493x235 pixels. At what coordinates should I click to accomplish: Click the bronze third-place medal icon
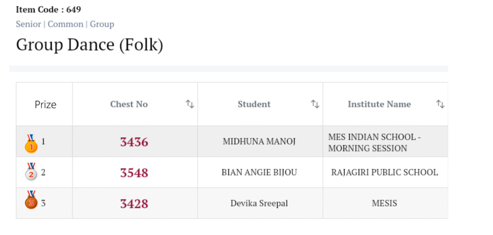(31, 201)
